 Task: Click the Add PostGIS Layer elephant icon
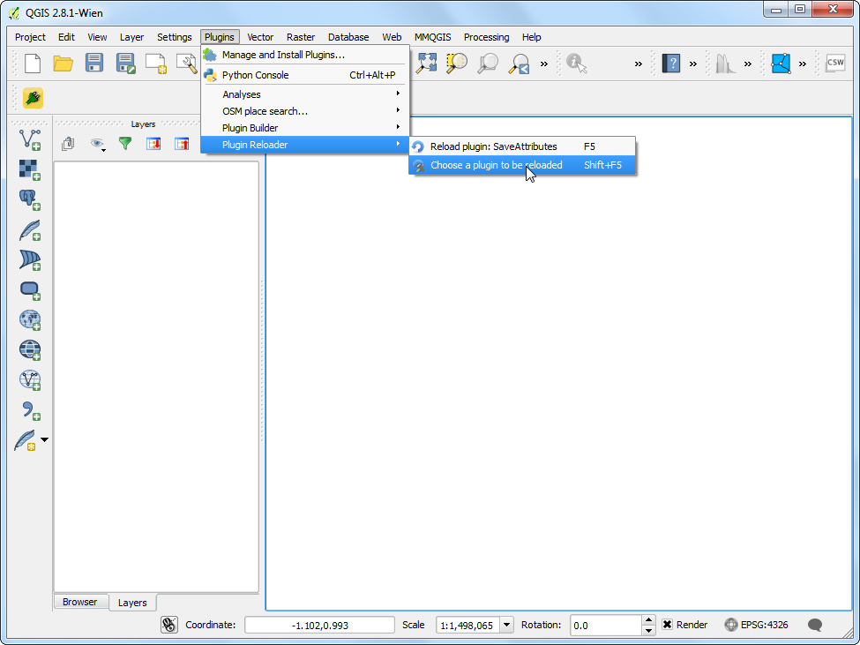click(30, 199)
